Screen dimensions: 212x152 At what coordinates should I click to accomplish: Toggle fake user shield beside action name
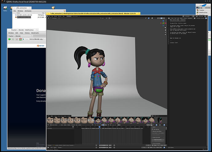tap(103, 125)
